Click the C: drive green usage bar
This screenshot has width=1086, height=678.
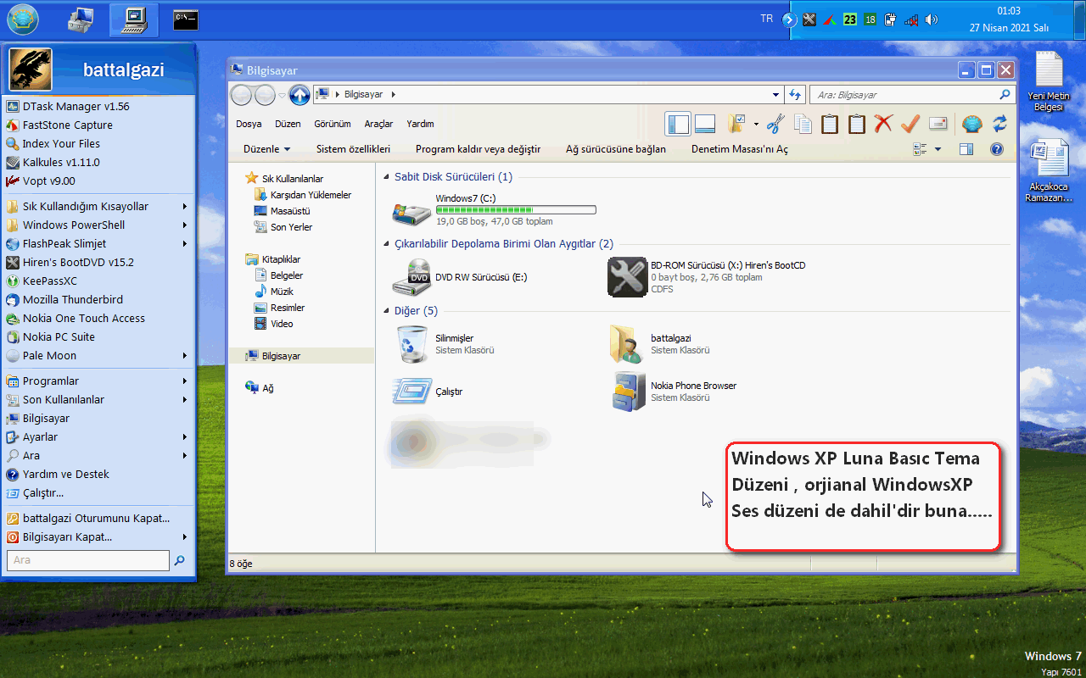516,209
